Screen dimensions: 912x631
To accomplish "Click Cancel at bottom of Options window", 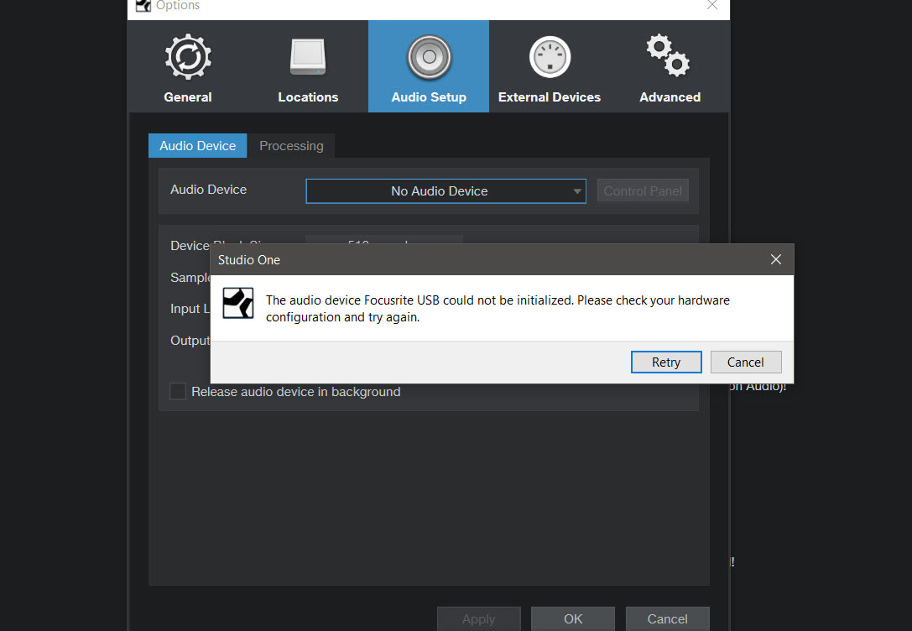I will coord(667,618).
